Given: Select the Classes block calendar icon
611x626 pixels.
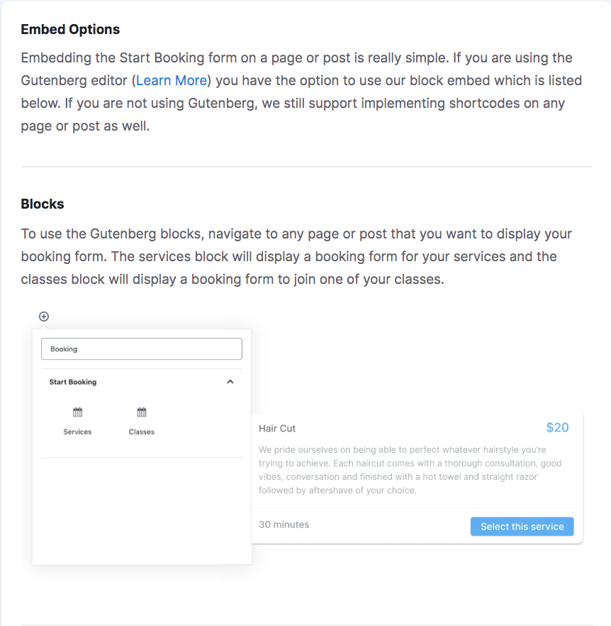Looking at the screenshot, I should pyautogui.click(x=142, y=412).
